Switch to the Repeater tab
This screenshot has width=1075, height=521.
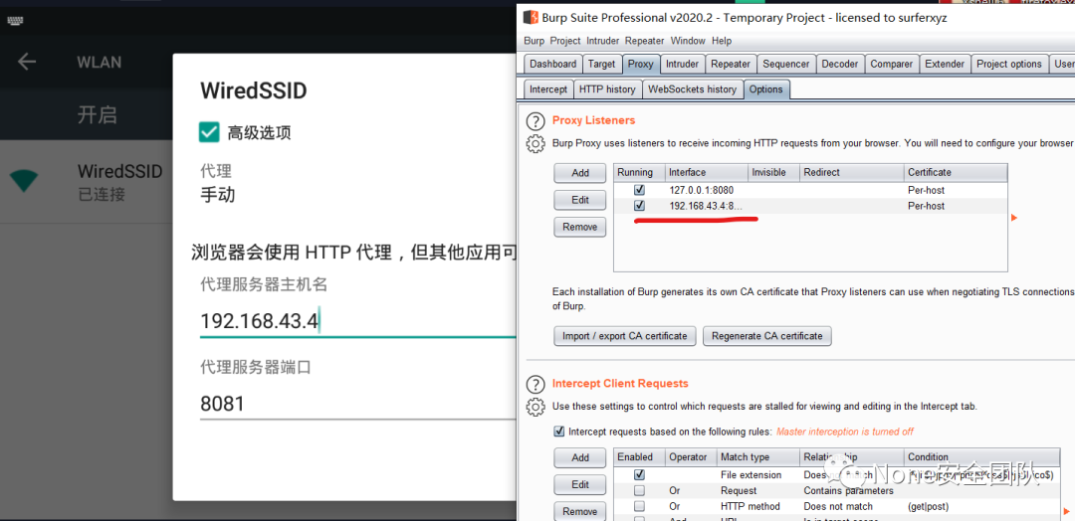point(731,64)
